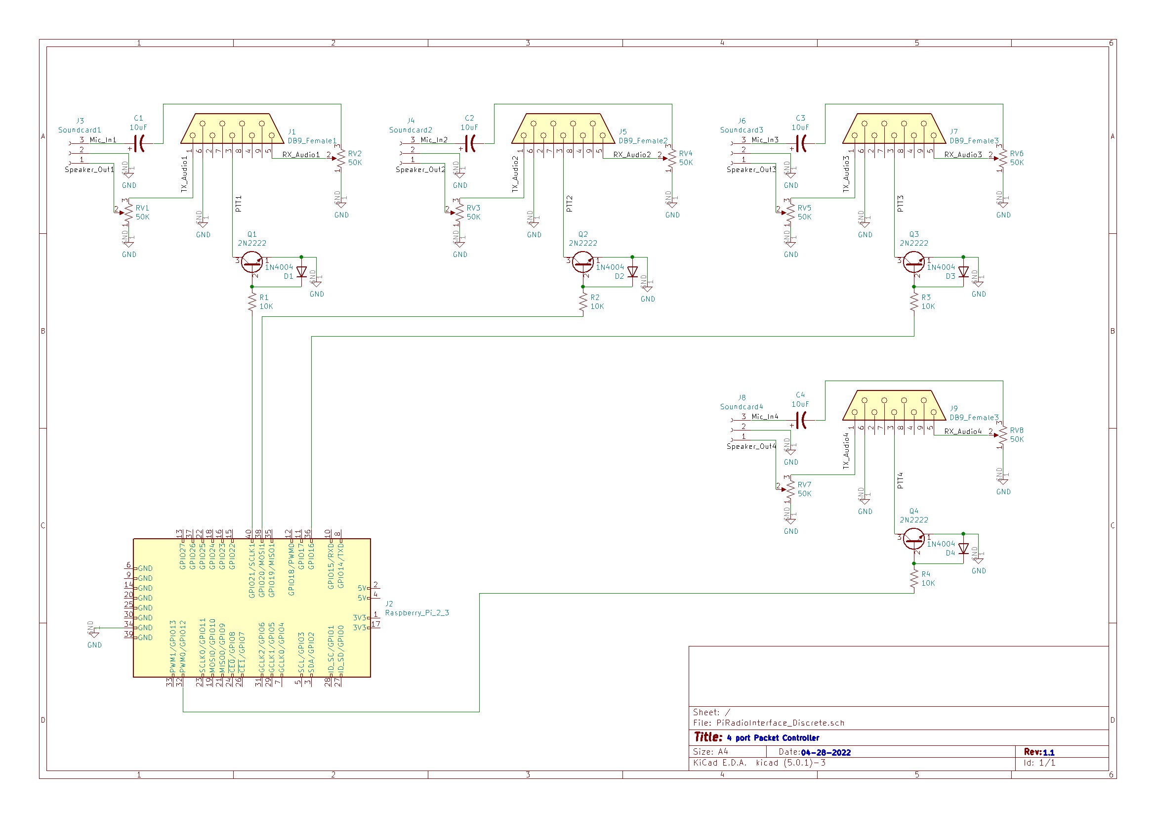Pick the C4 10uF capacitor symbol
The image size is (1155, 817).
coord(802,420)
